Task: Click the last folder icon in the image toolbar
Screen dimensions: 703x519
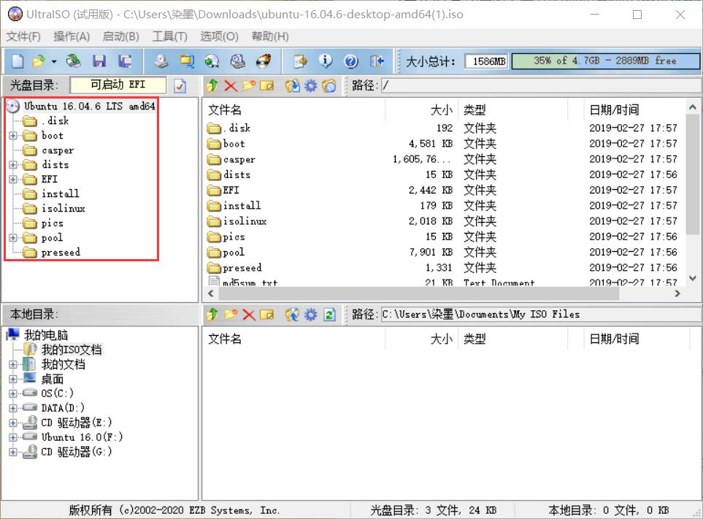Action: pos(329,85)
